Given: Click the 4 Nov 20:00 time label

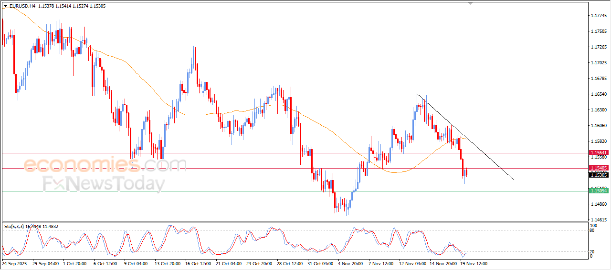Looking at the screenshot, I should click(350, 263).
